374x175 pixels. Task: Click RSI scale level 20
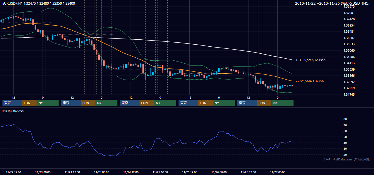(345, 155)
